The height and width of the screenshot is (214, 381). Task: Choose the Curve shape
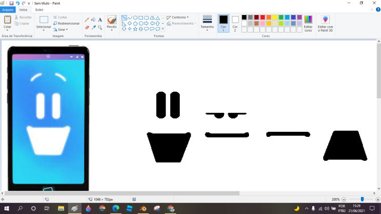[130, 18]
